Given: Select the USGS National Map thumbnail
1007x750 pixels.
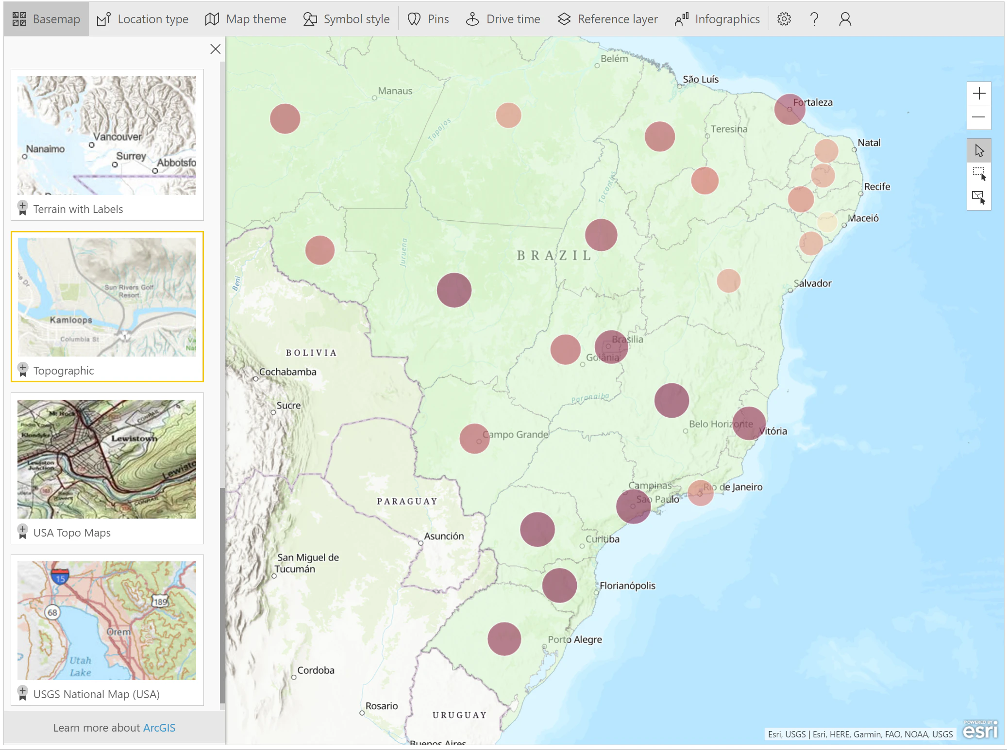Looking at the screenshot, I should 107,620.
